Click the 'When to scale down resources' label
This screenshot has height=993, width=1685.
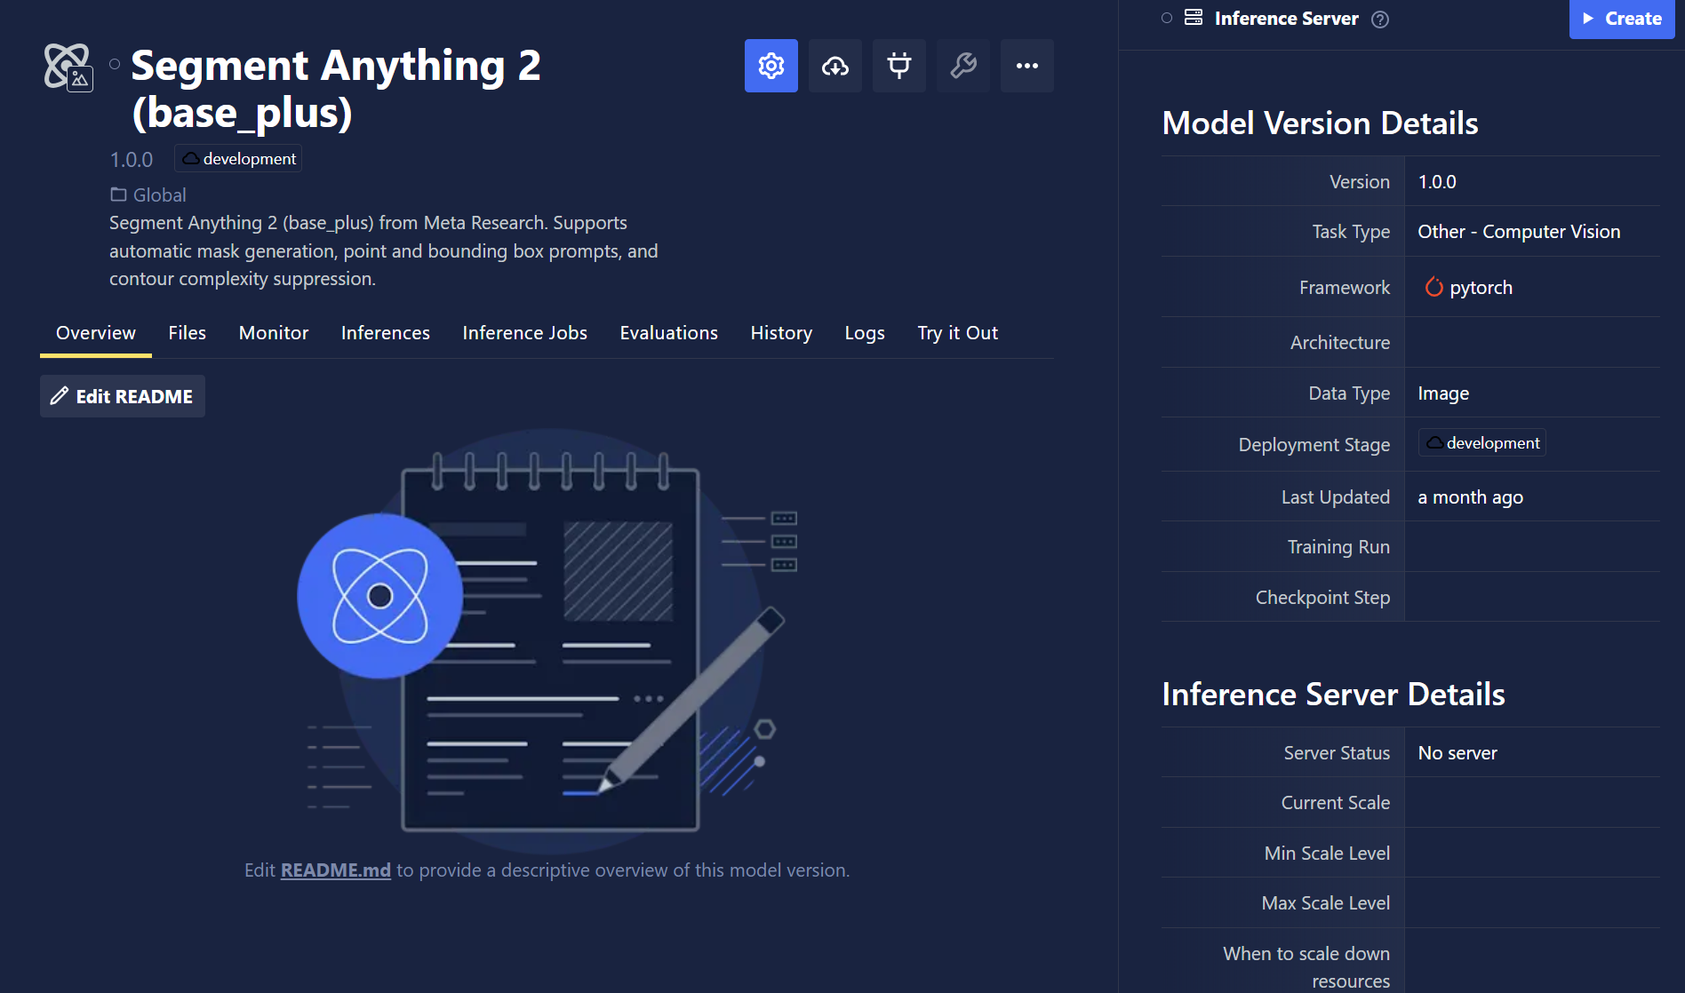(x=1306, y=967)
